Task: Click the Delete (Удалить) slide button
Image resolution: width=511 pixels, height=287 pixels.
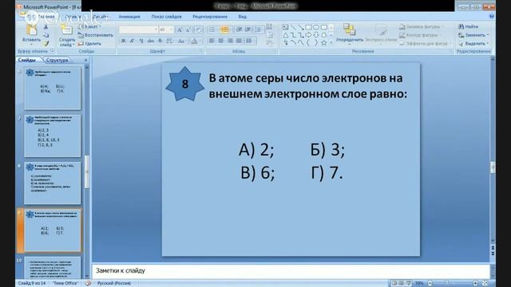Action: [x=90, y=44]
